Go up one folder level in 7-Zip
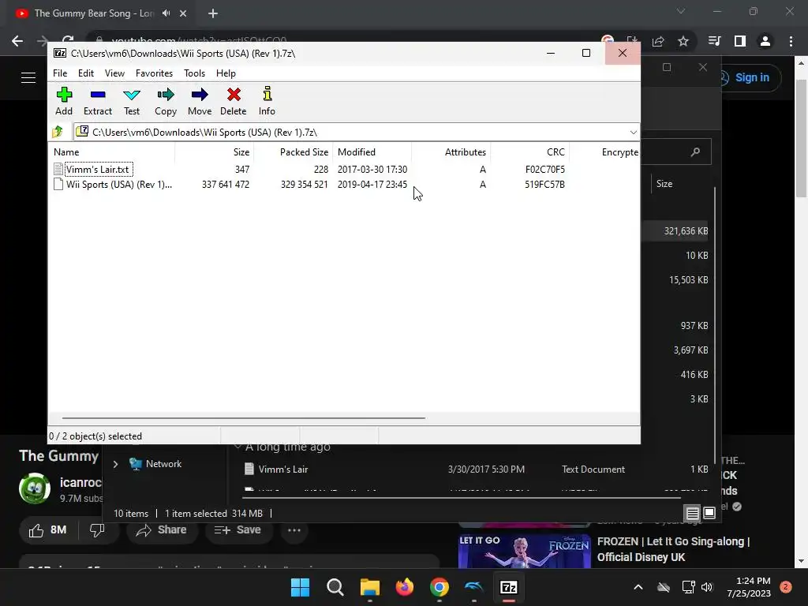This screenshot has height=606, width=808. pyautogui.click(x=58, y=132)
